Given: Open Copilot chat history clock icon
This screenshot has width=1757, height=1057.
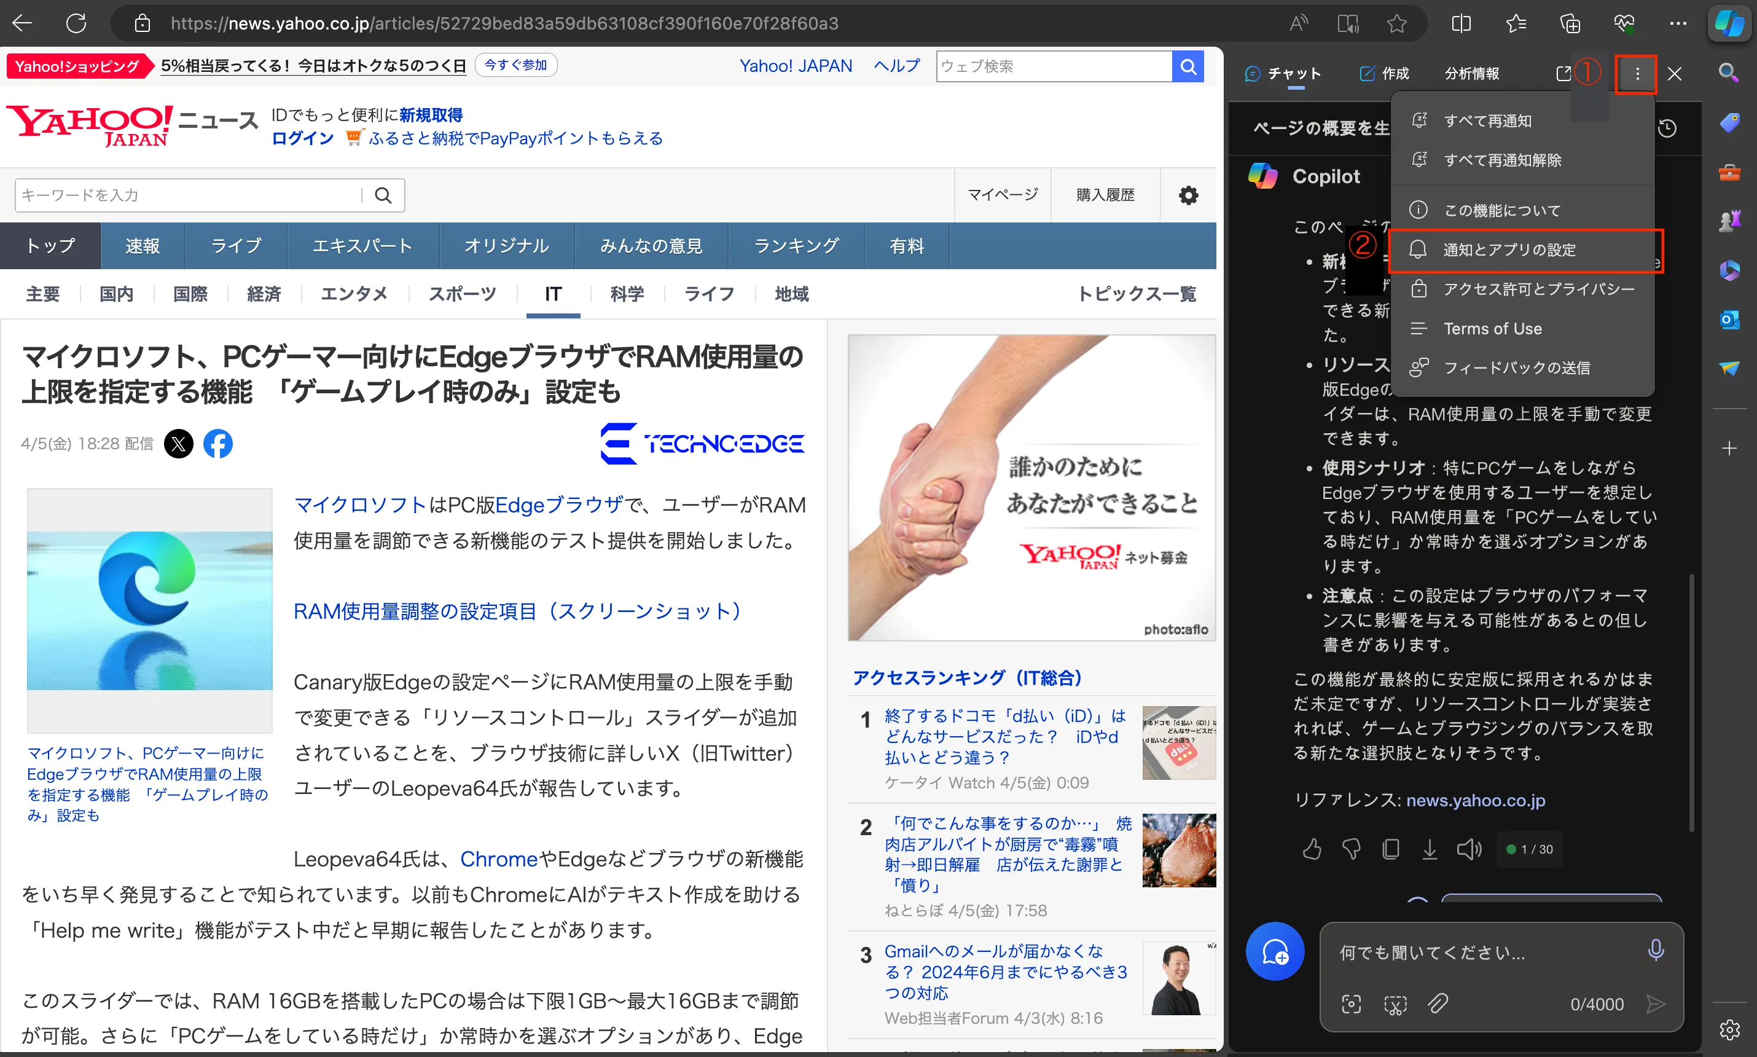Looking at the screenshot, I should [1667, 128].
